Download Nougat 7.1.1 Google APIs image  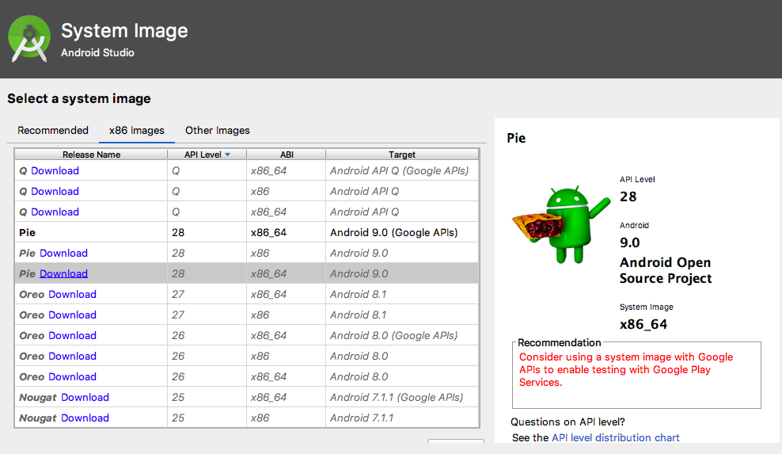(85, 398)
